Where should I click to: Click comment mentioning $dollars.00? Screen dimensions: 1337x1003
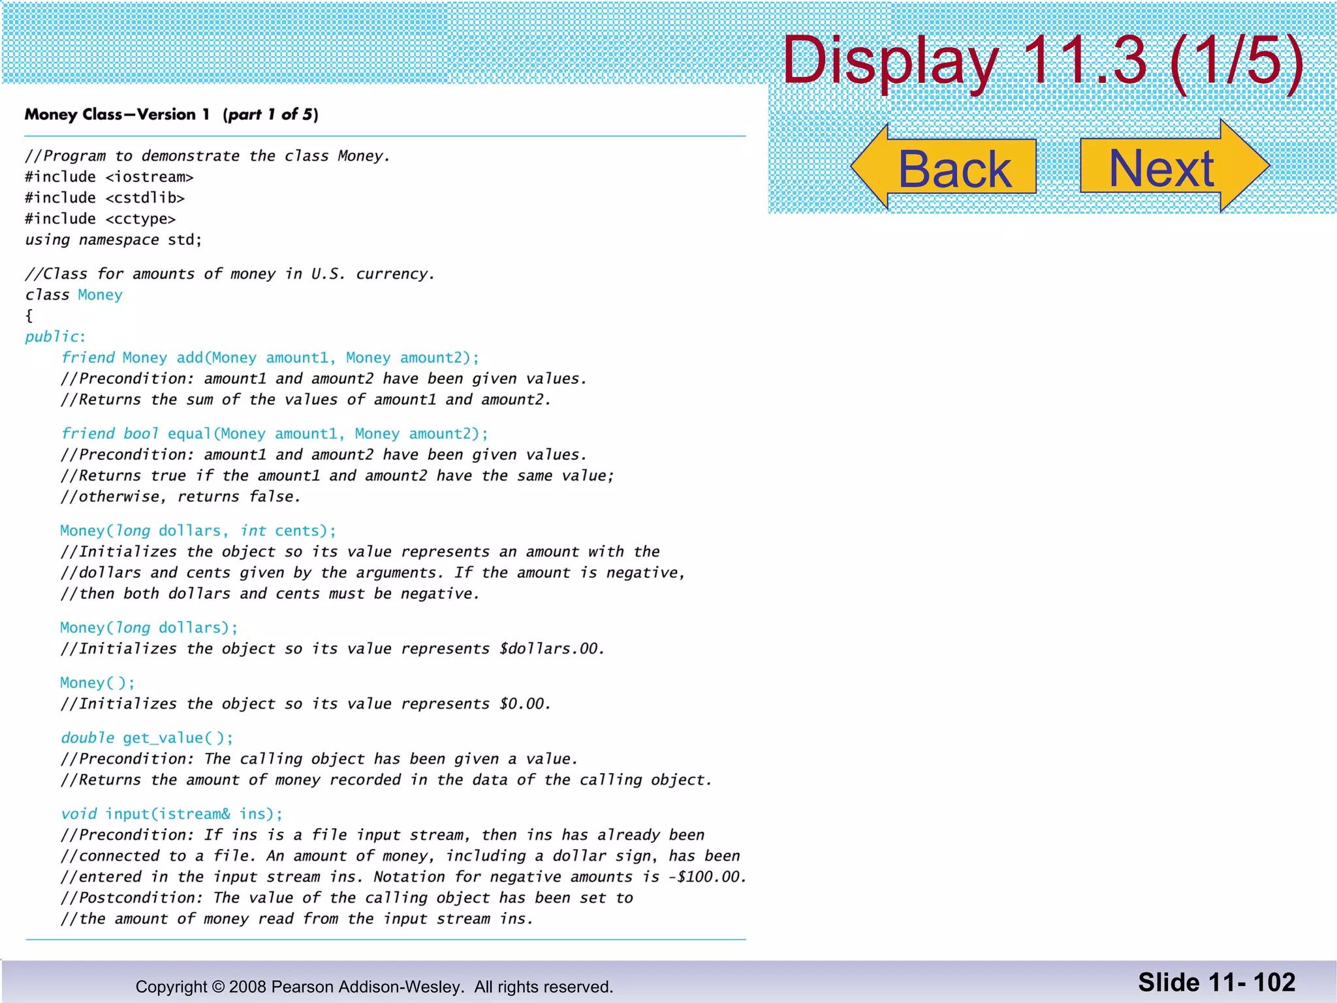click(333, 648)
